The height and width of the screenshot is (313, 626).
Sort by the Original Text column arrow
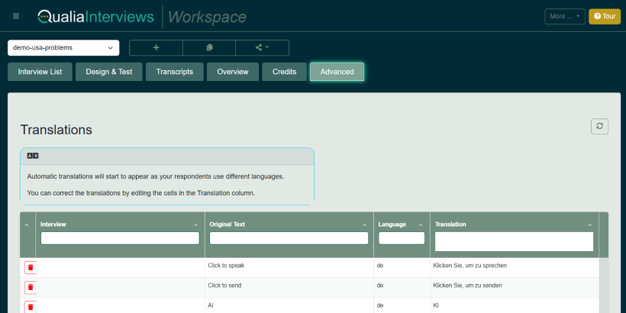coord(364,224)
